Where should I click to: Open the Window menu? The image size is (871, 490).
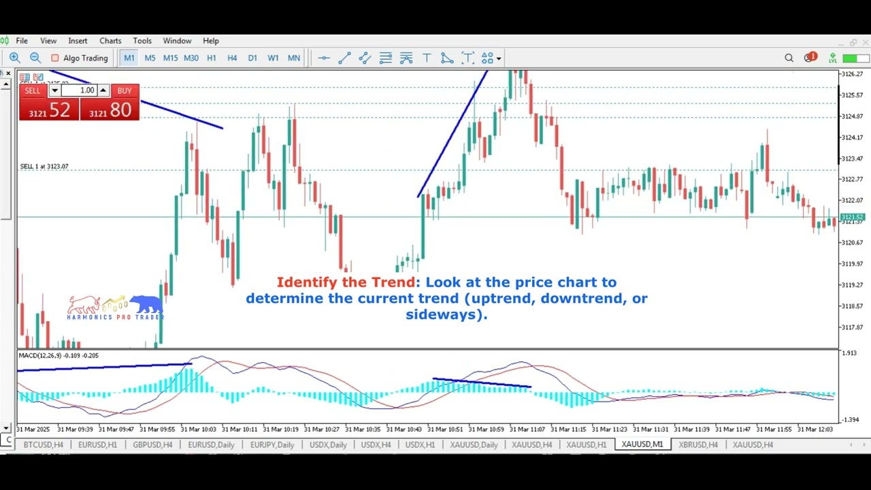177,41
